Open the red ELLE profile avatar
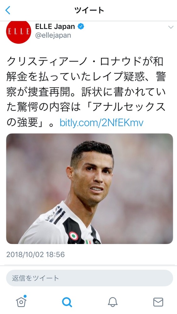177x314 pixels. click(x=19, y=32)
